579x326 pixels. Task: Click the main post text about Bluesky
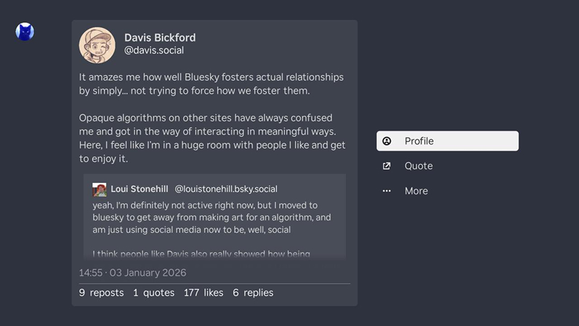pyautogui.click(x=211, y=118)
